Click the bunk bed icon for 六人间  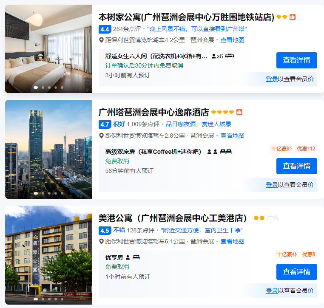click(230, 56)
